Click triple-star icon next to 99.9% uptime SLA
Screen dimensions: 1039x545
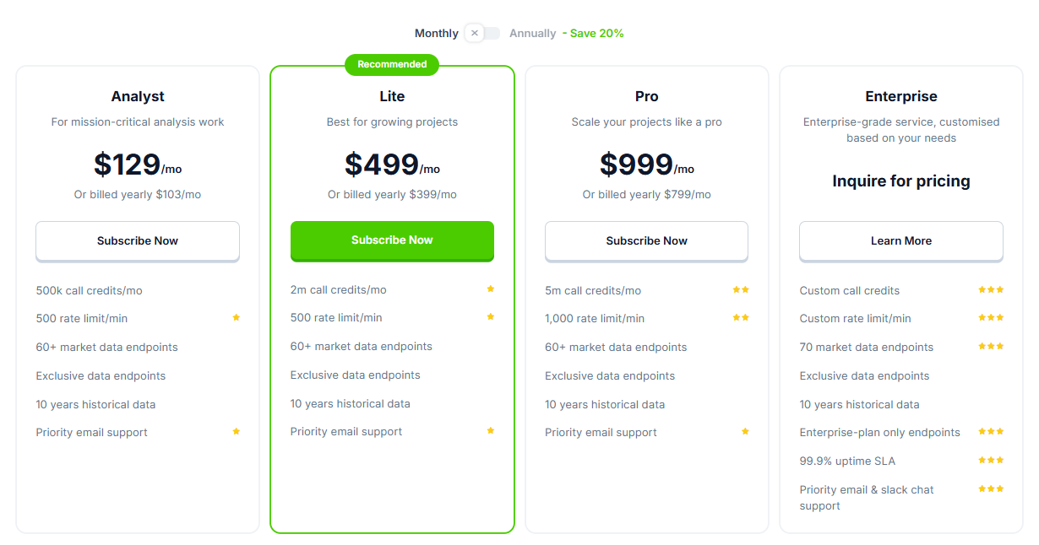(991, 461)
